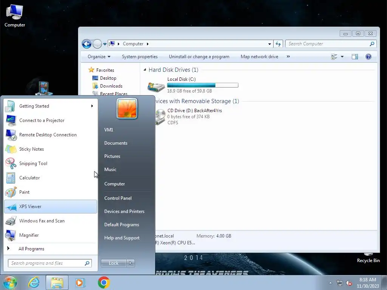This screenshot has height=290, width=387.
Task: Open shutdown options arrow next to Lock
Action: [x=130, y=263]
